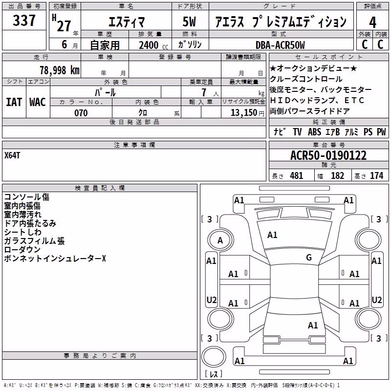The width and height of the screenshot is (391, 391).
Task: Select fuel type ガソリン
Action: click(x=190, y=44)
